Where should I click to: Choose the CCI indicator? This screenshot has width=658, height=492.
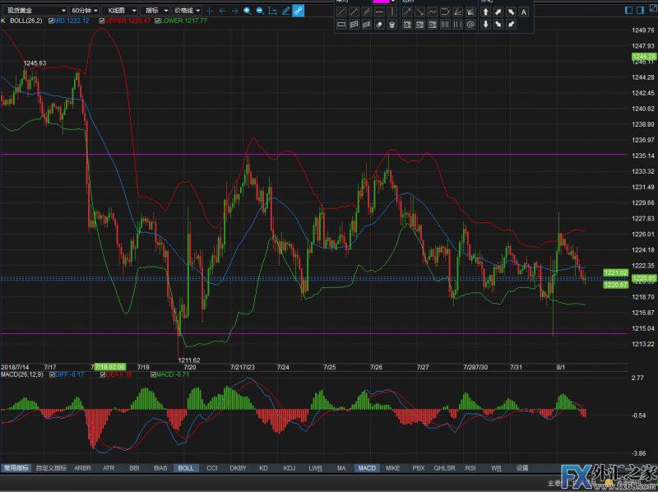pyautogui.click(x=212, y=467)
